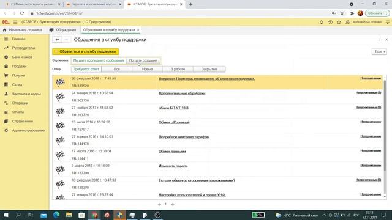The width and height of the screenshot is (392, 220).
Task: Click the form's three-dot options icon
Action: tap(379, 40)
